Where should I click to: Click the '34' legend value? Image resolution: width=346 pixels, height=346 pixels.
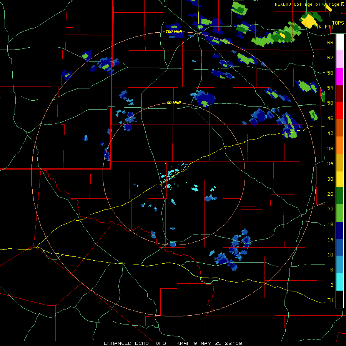click(330, 163)
